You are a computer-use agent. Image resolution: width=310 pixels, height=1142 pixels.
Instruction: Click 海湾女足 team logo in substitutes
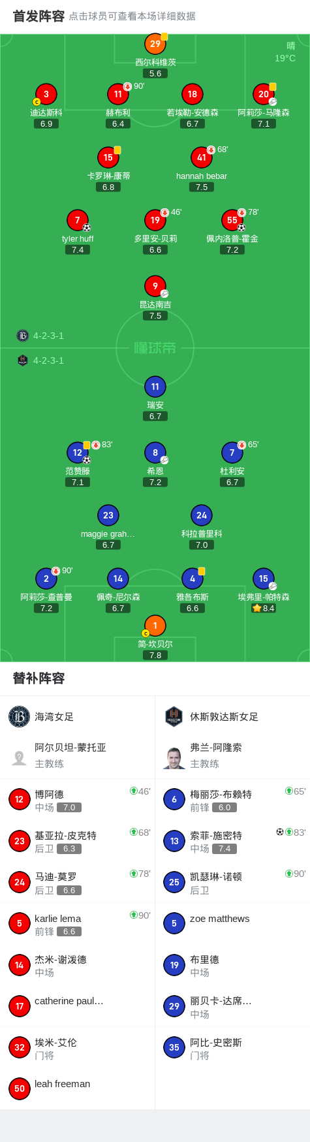19,716
